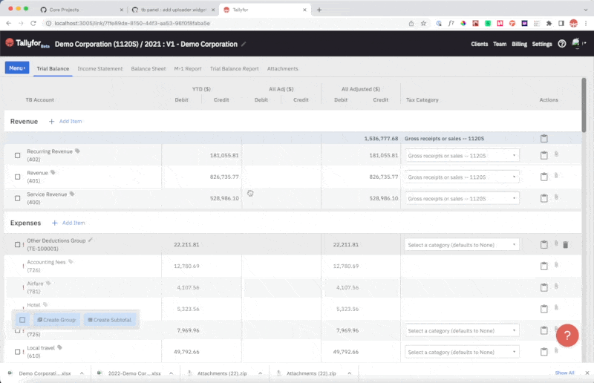This screenshot has height=383, width=594.
Task: Tick the Service Revenue (400) checkbox
Action: (17, 198)
